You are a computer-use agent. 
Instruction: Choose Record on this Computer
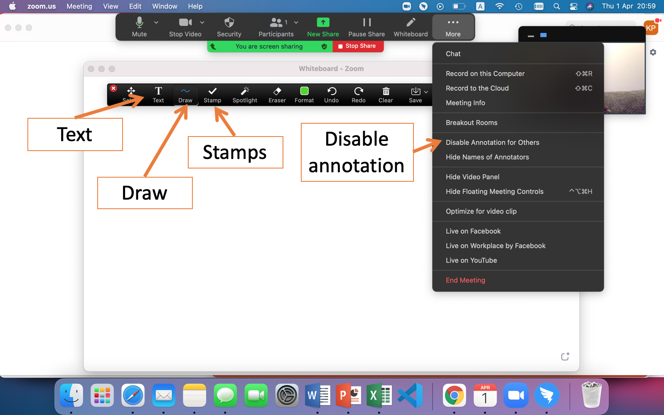coord(518,74)
